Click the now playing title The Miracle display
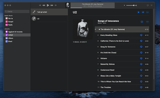The height and width of the screenshot is (98, 160). click(x=93, y=4)
